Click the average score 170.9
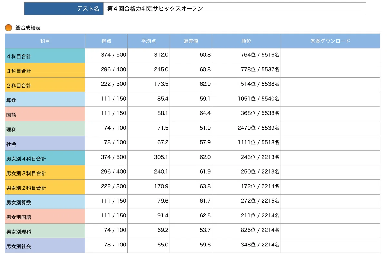 pos(161,186)
